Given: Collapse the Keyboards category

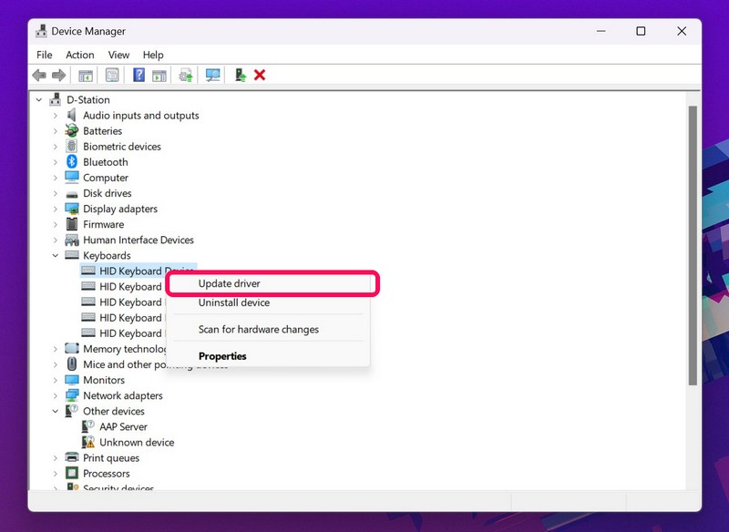Looking at the screenshot, I should [x=56, y=256].
